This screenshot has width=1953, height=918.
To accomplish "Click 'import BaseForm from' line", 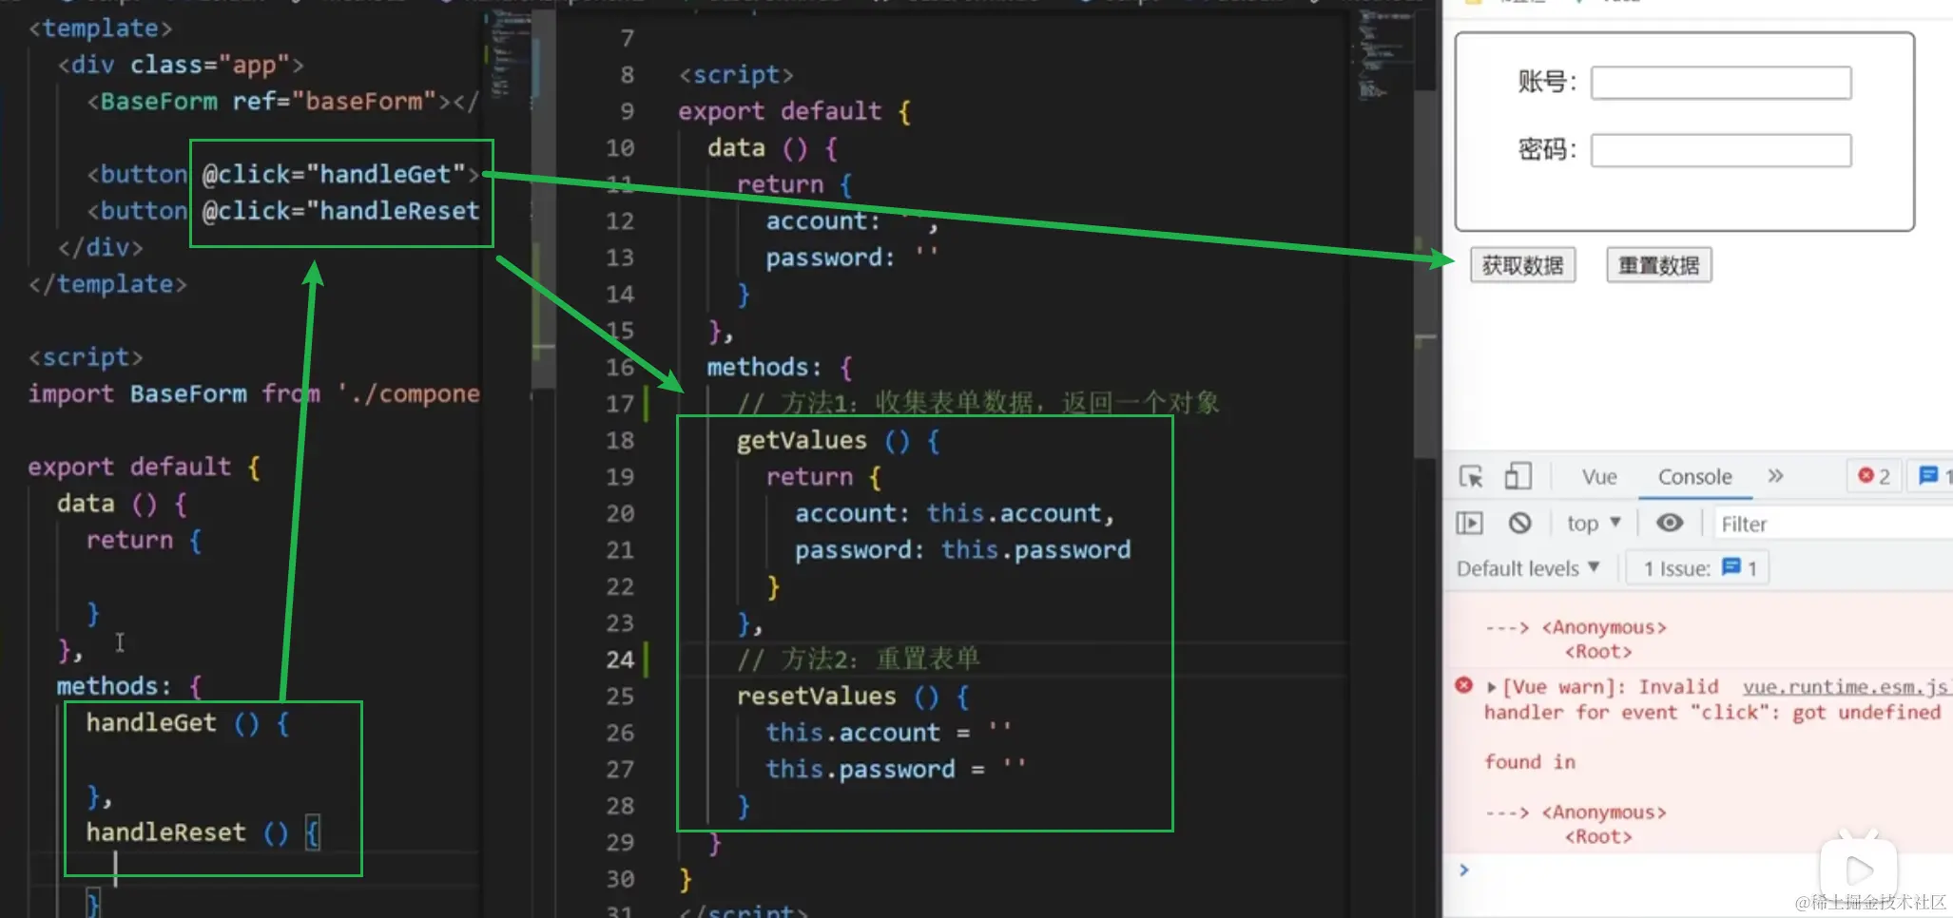I will click(174, 393).
